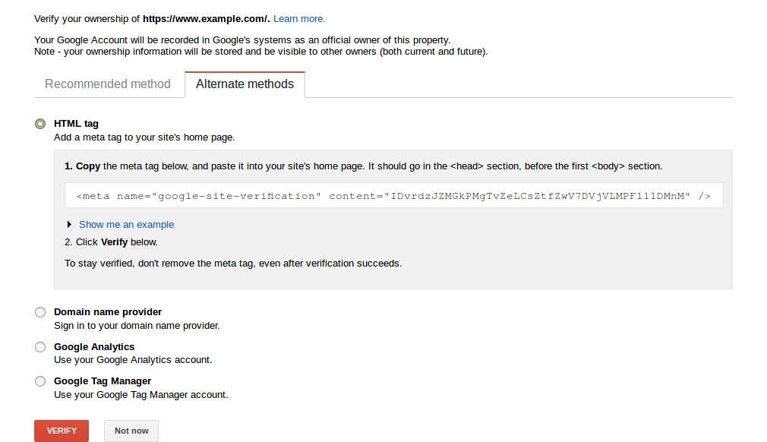Pick the Google Tag Manager radio button
The width and height of the screenshot is (767, 442).
pyautogui.click(x=40, y=381)
